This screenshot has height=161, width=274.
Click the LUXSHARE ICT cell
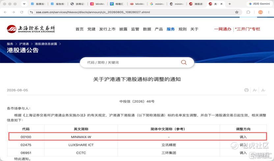pyautogui.click(x=81, y=145)
